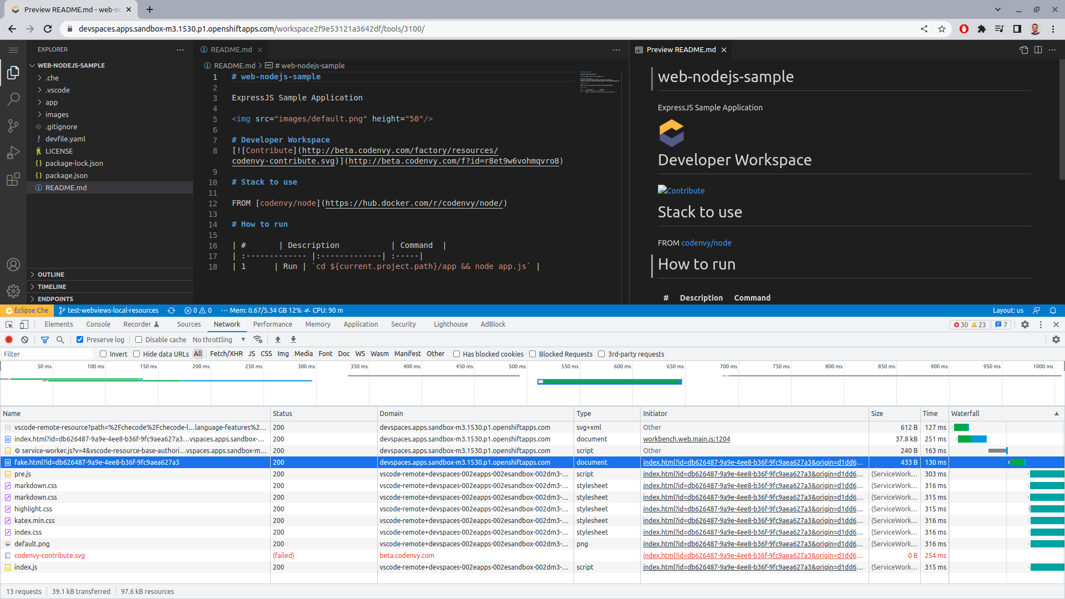Clear the network log
The height and width of the screenshot is (599, 1065).
tap(24, 339)
